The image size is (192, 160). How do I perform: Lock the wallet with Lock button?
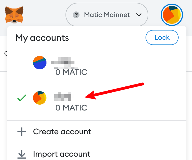coord(162,37)
